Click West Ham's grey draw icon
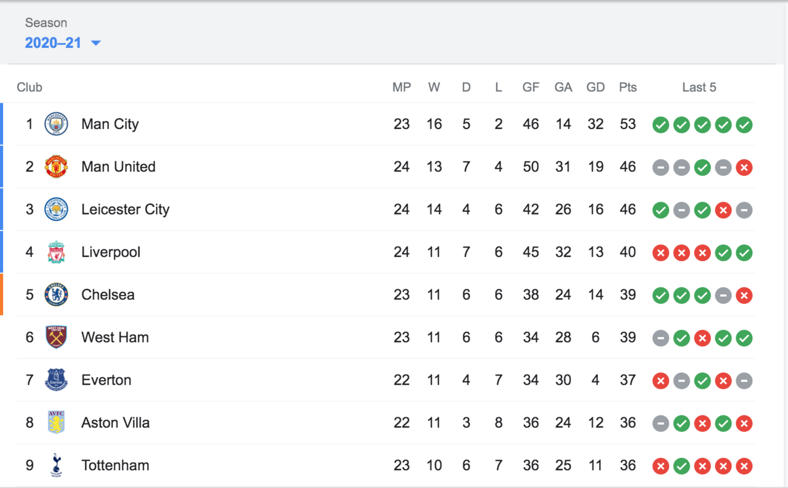This screenshot has height=488, width=788. 661,338
